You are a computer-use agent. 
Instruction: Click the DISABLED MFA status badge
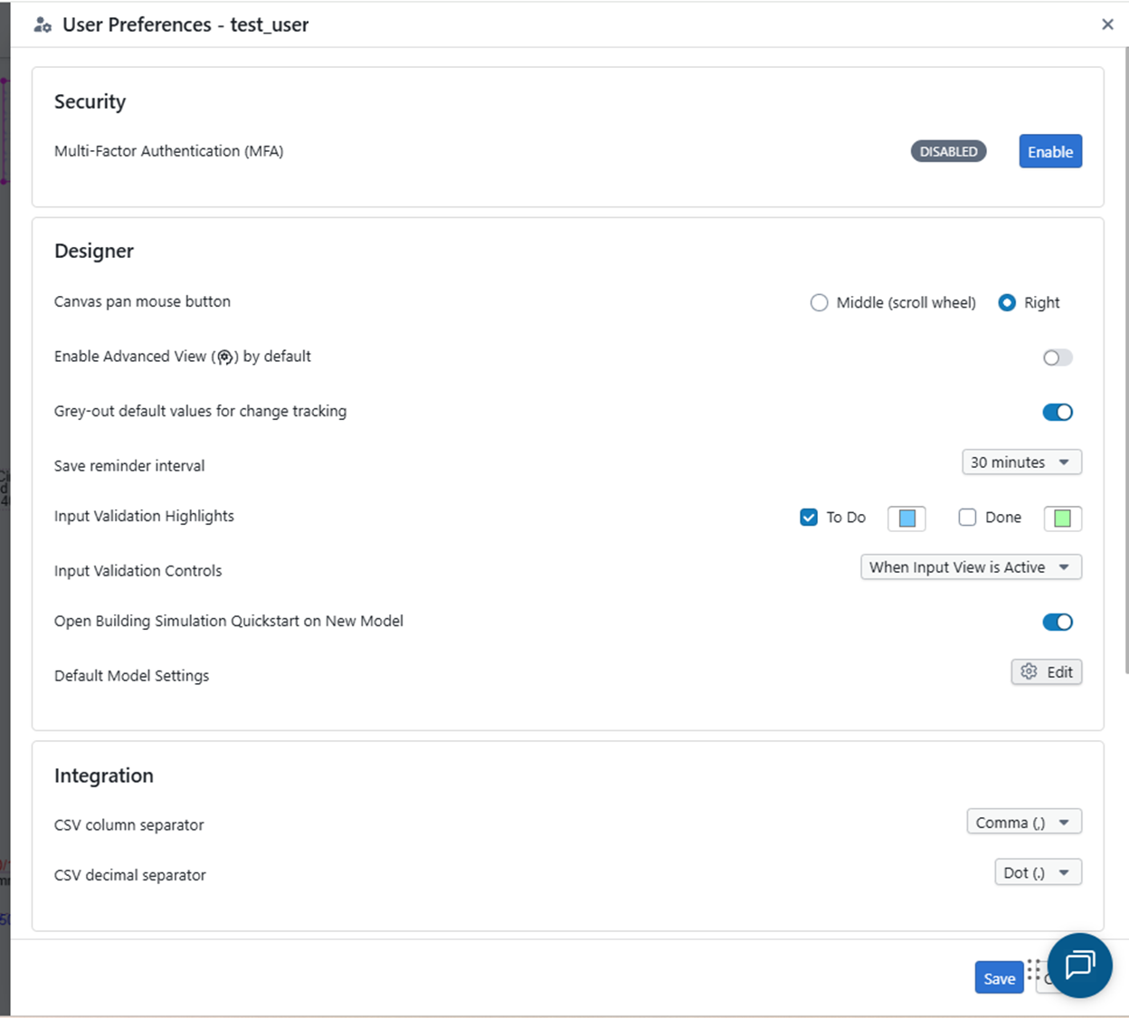tap(948, 151)
